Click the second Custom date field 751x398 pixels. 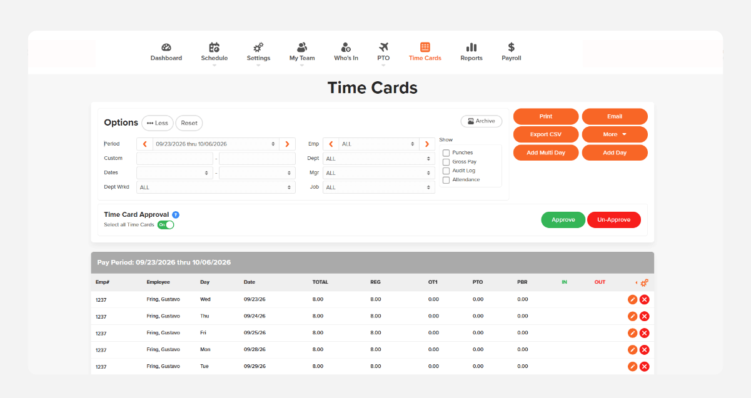pos(257,159)
